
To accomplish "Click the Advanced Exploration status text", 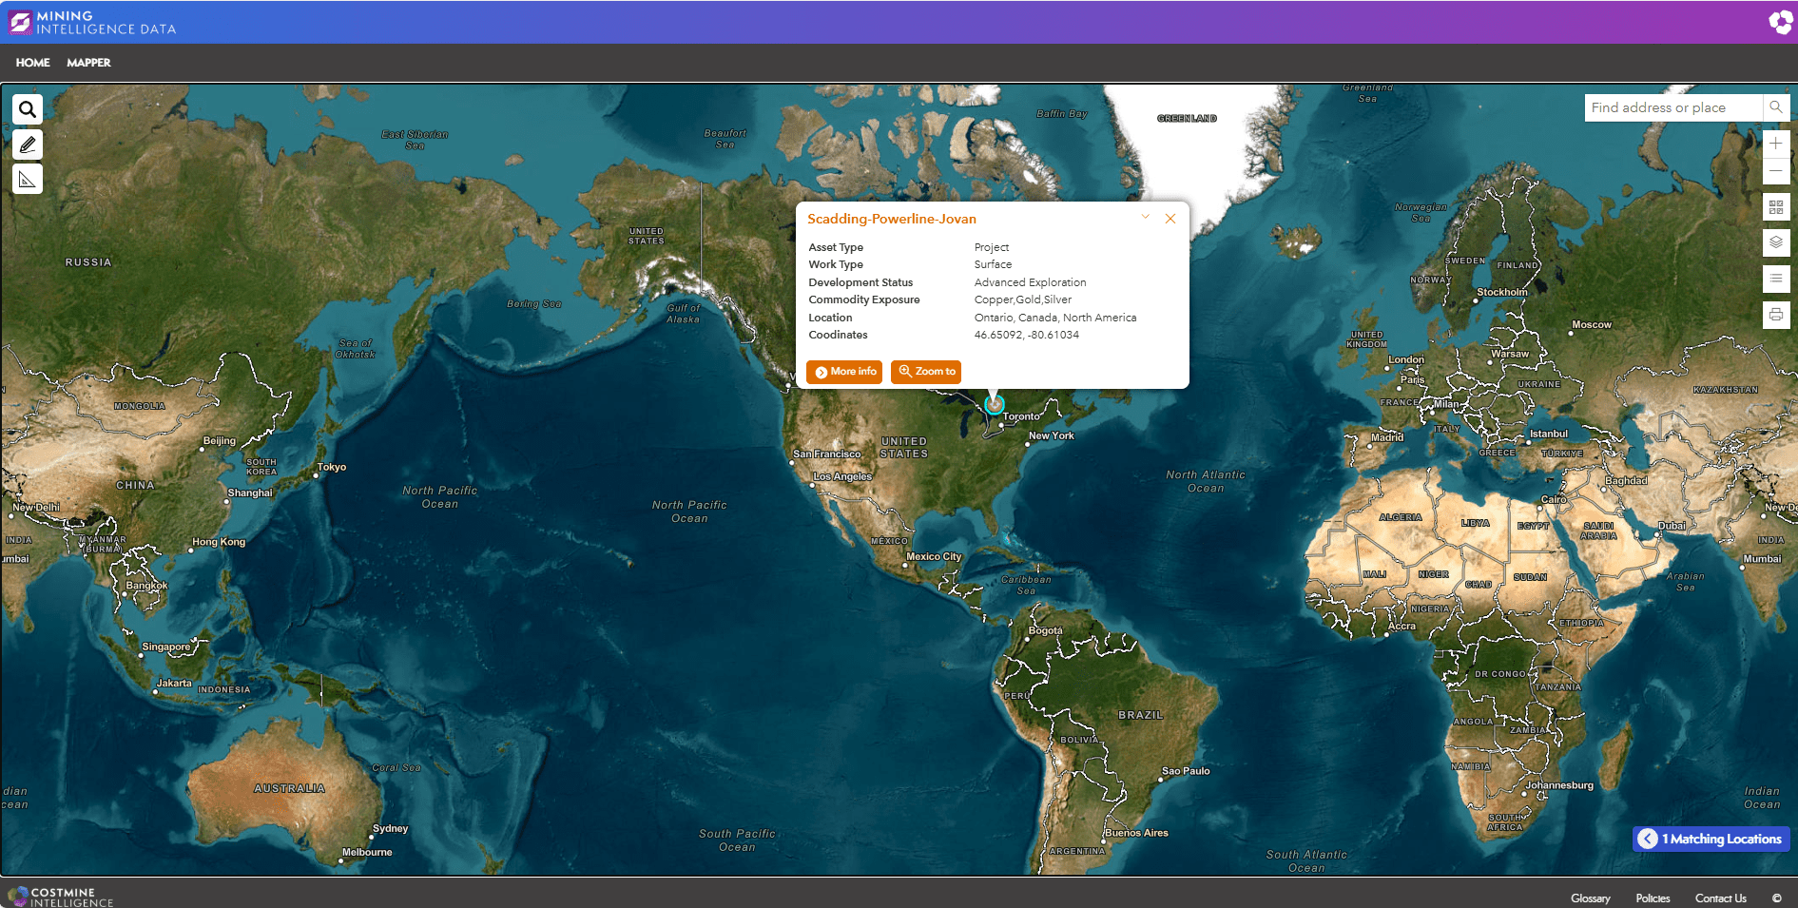I will pyautogui.click(x=1030, y=282).
